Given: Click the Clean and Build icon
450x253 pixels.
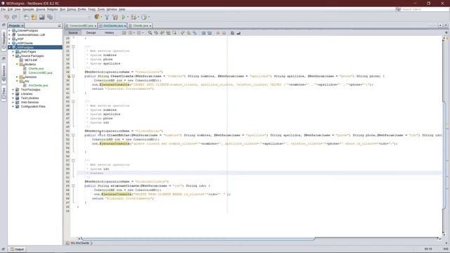Looking at the screenshot, I should (x=115, y=17).
